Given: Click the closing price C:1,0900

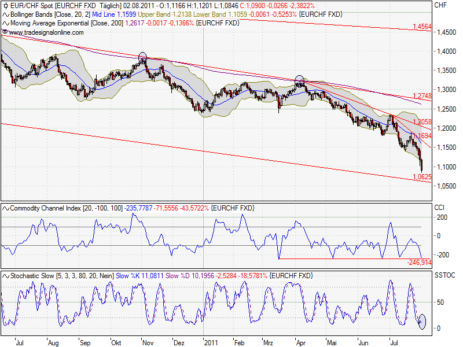Looking at the screenshot, I should 252,6.
